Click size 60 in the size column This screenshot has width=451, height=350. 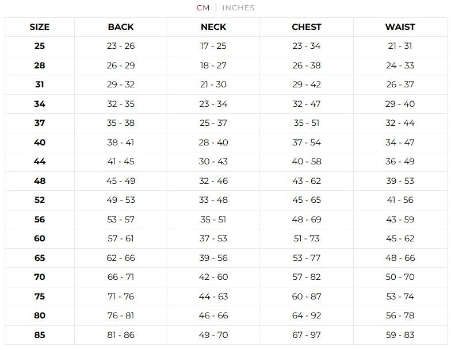[x=40, y=239]
